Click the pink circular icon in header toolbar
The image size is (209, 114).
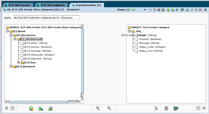[x=200, y=10]
